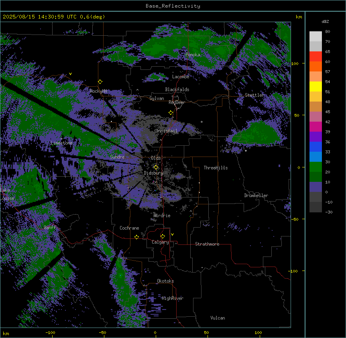Click the Drumheller label
Screen dimensions: 346x338
tap(256, 195)
